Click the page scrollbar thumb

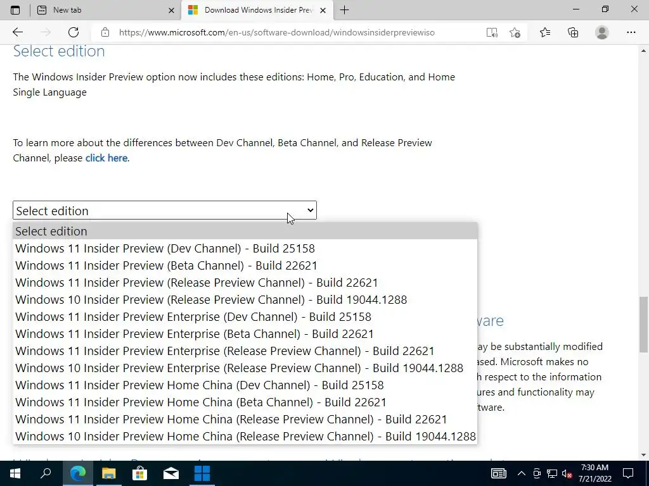click(x=643, y=325)
